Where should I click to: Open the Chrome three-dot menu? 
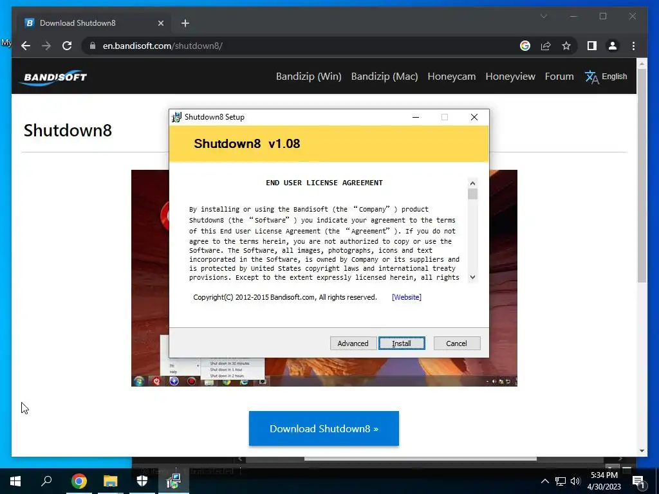(633, 46)
